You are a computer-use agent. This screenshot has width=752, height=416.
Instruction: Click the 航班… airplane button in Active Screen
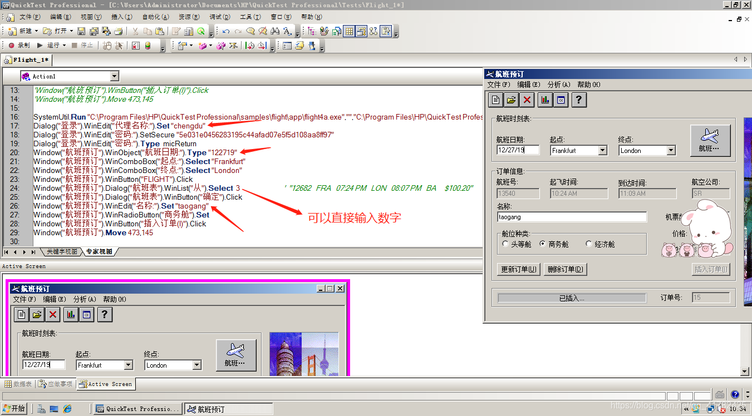tap(236, 355)
